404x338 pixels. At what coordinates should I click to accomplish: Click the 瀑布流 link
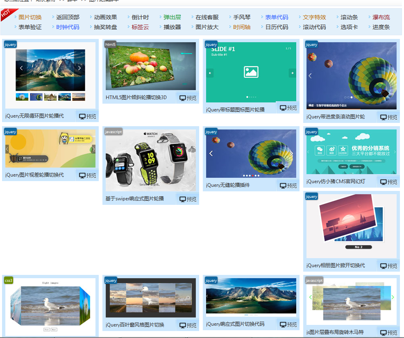381,17
